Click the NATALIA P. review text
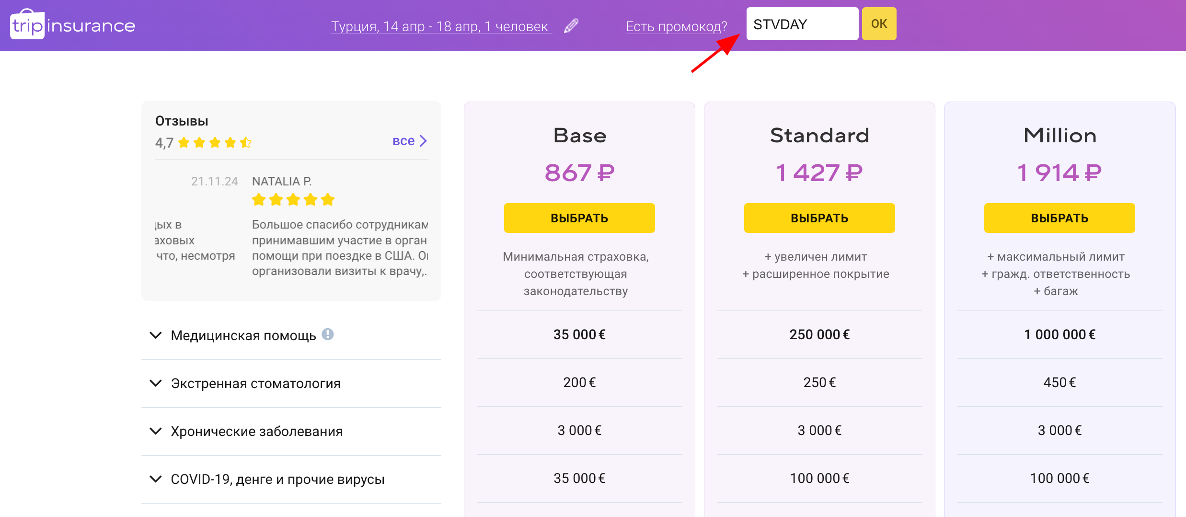1186x517 pixels. coord(339,248)
